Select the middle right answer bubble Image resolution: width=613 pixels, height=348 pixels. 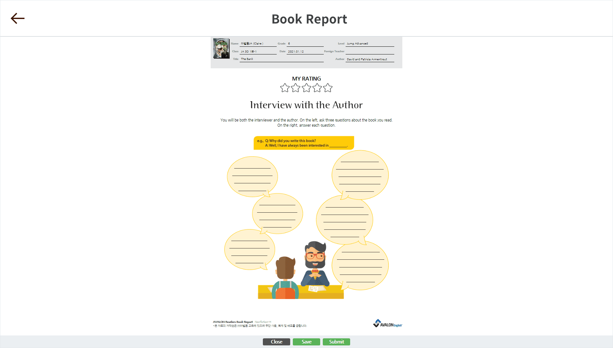[345, 220]
